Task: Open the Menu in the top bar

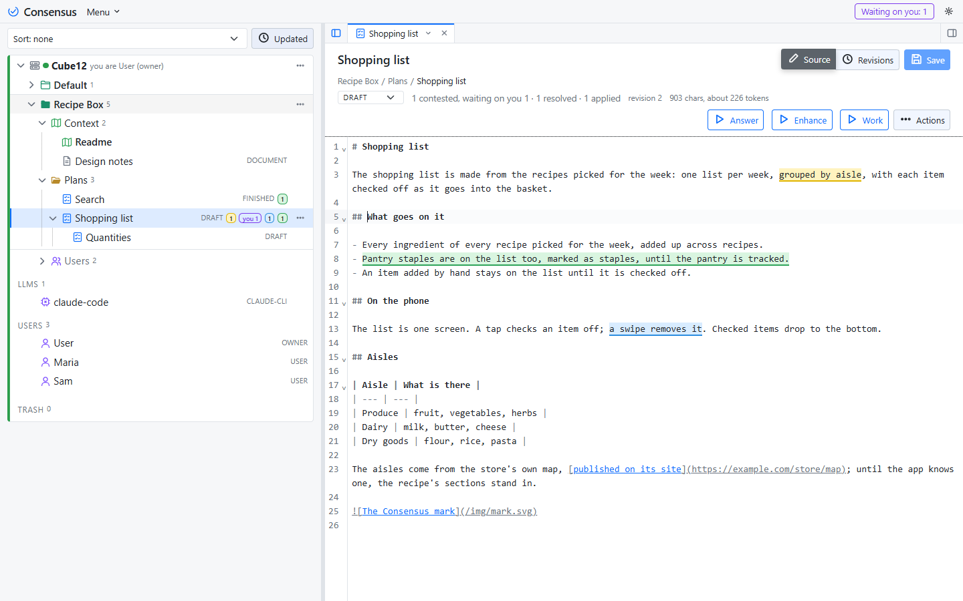Action: coord(103,12)
